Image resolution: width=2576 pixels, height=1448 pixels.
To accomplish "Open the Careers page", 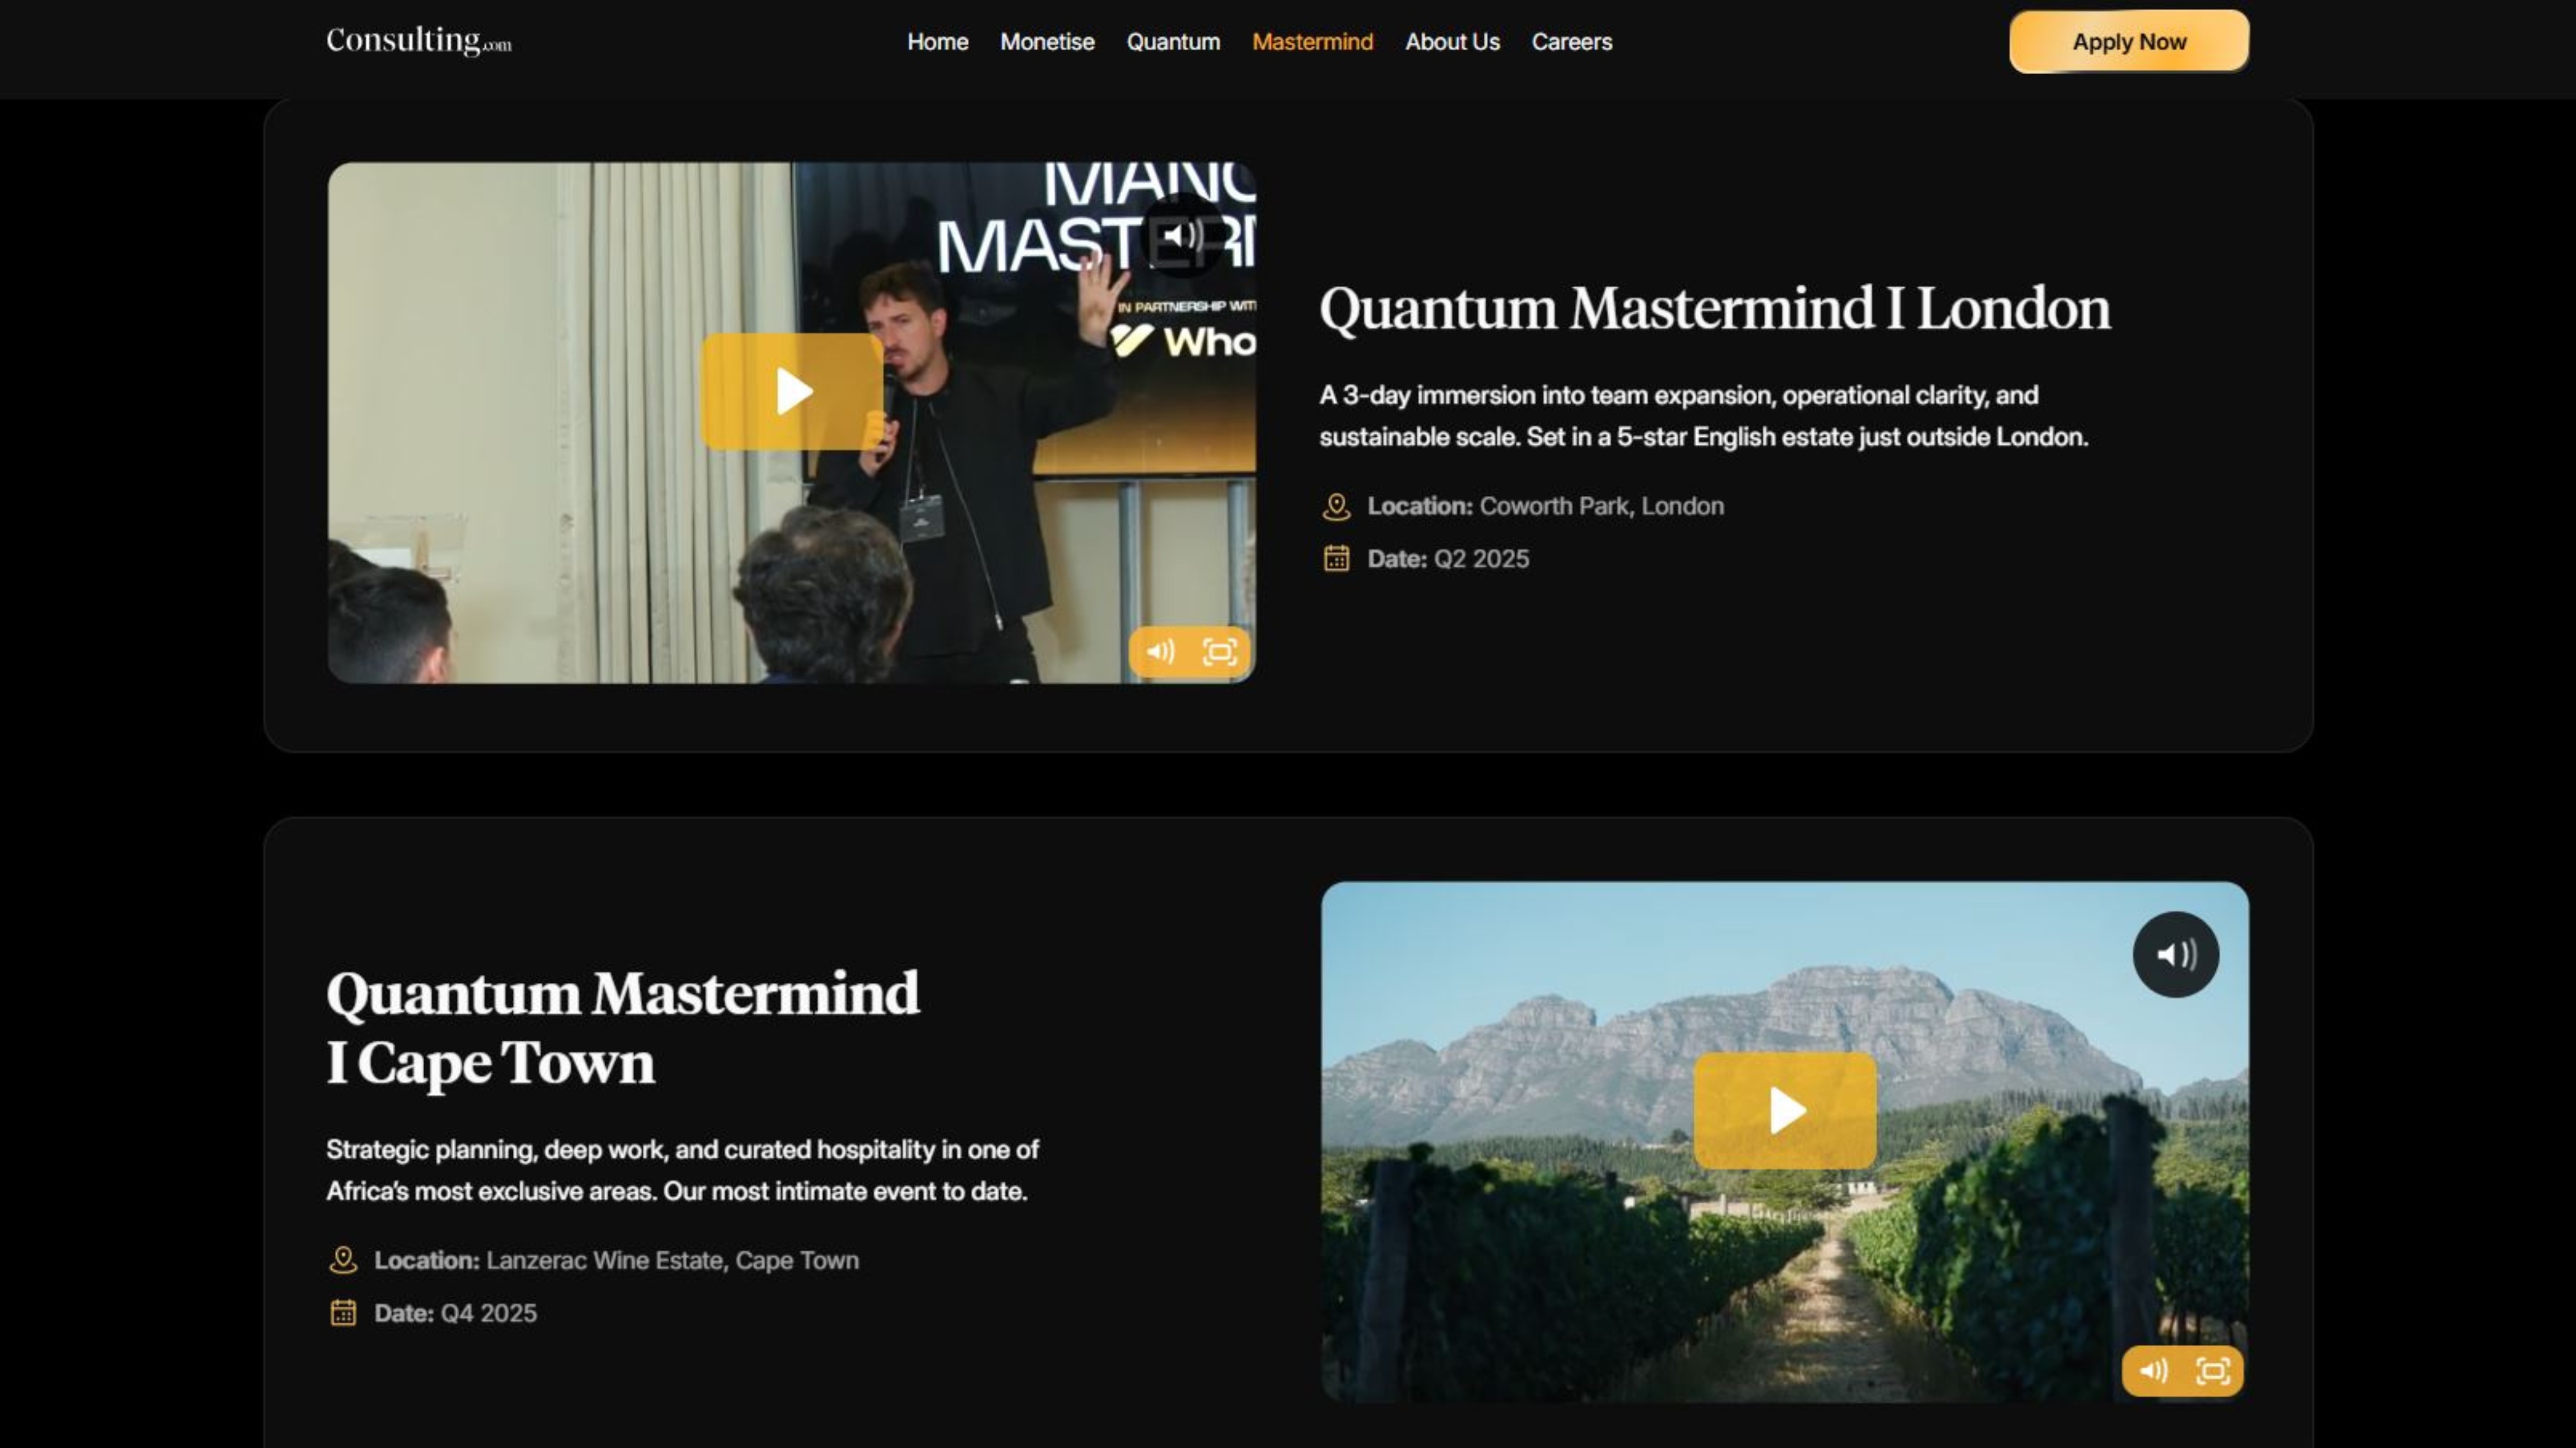I will tap(1571, 42).
